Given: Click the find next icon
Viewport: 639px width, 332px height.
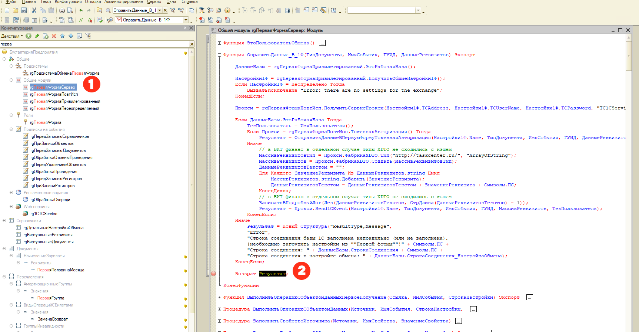Looking at the screenshot, I should [173, 10].
